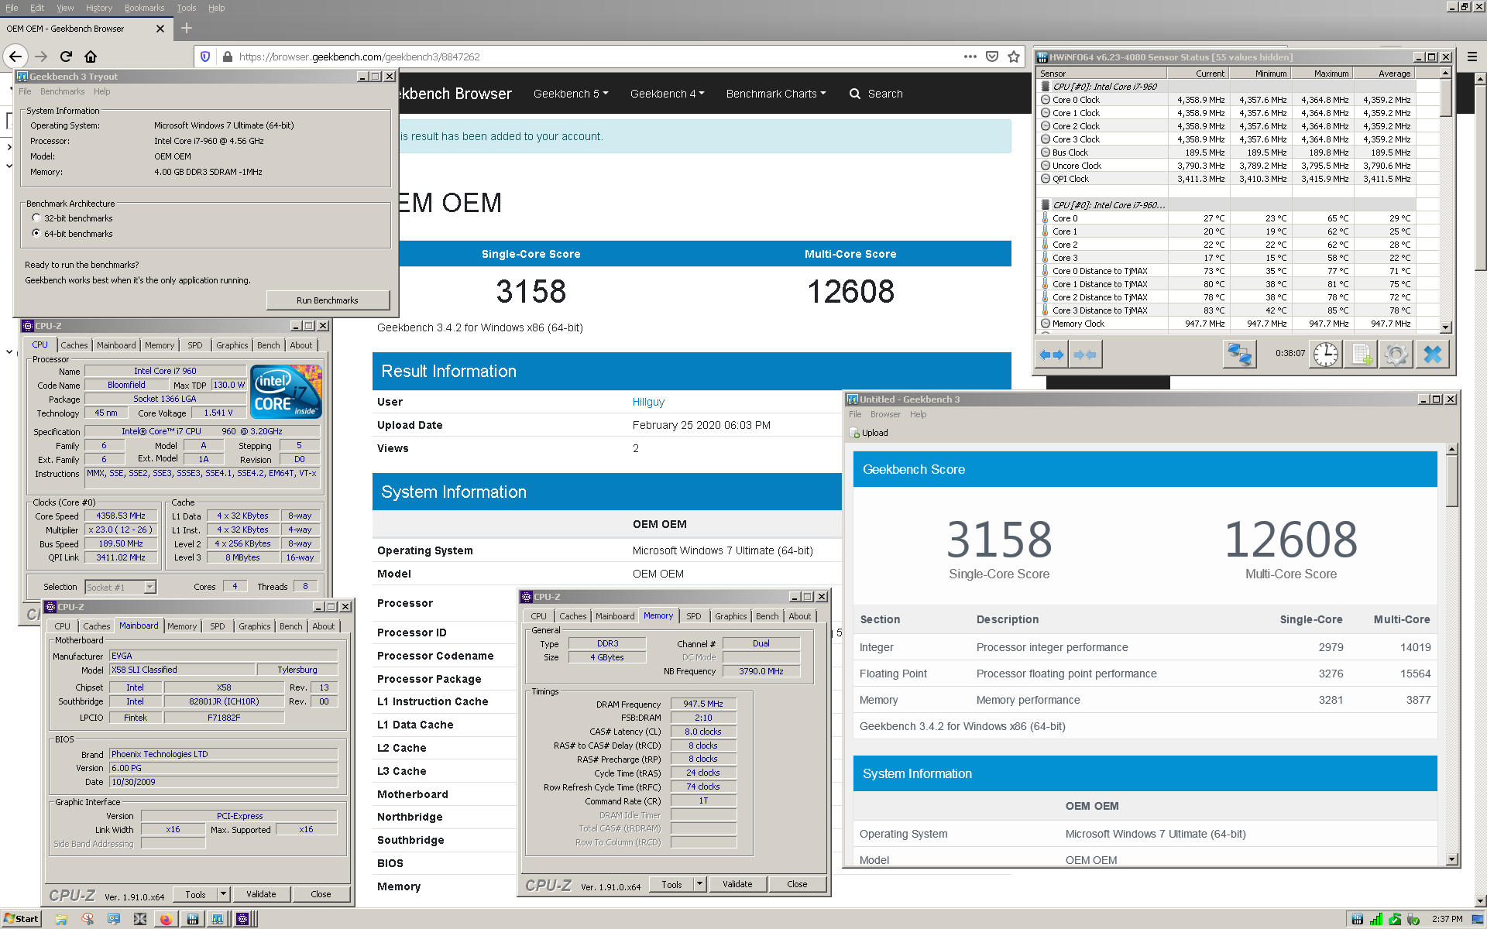Open the Geekbench 4 dropdown menu
The width and height of the screenshot is (1487, 929).
click(x=668, y=94)
